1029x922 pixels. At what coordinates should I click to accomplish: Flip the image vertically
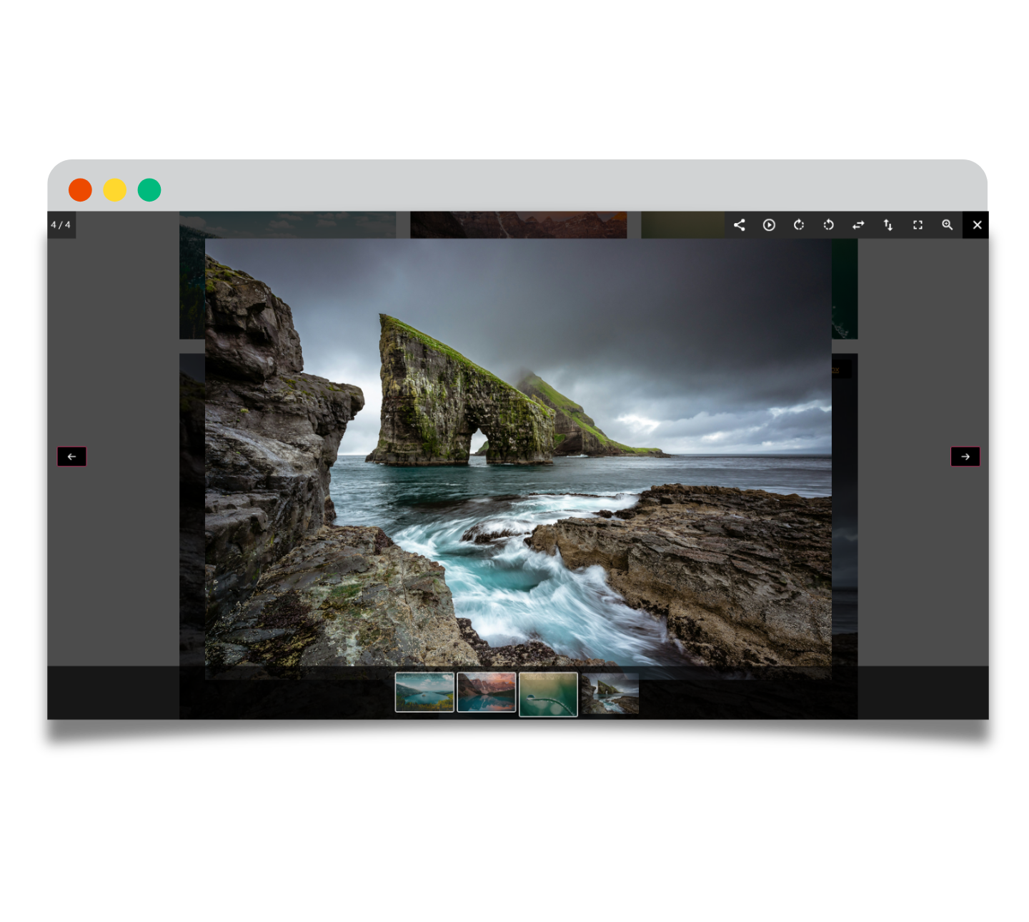click(x=888, y=225)
